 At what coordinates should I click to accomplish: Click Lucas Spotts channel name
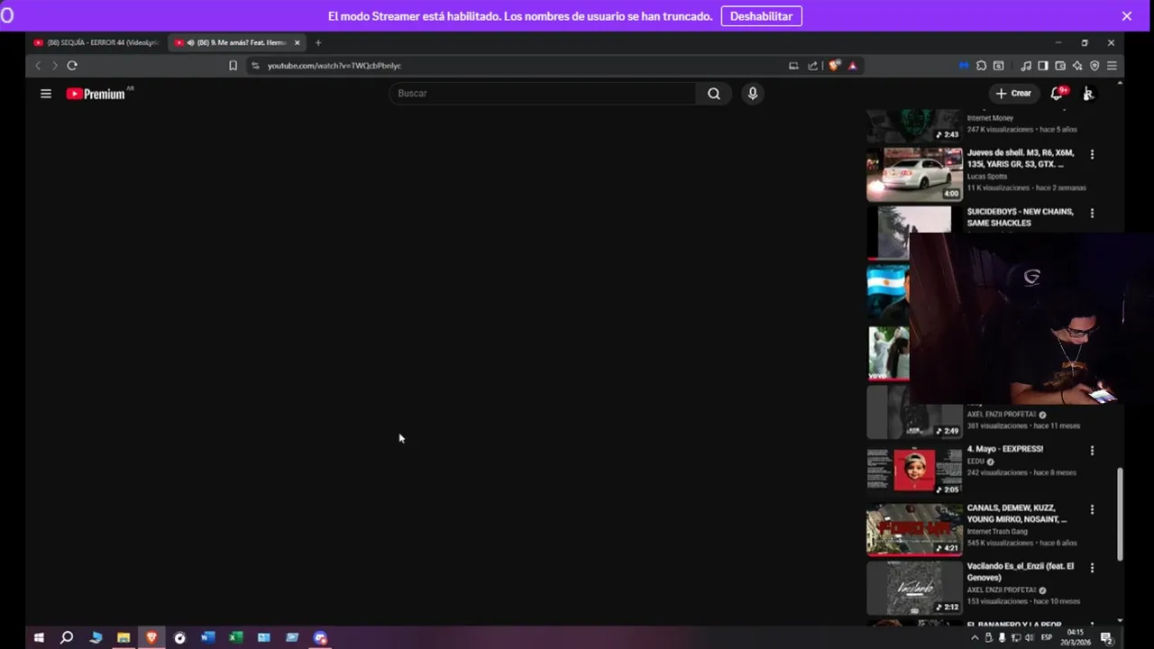[987, 177]
